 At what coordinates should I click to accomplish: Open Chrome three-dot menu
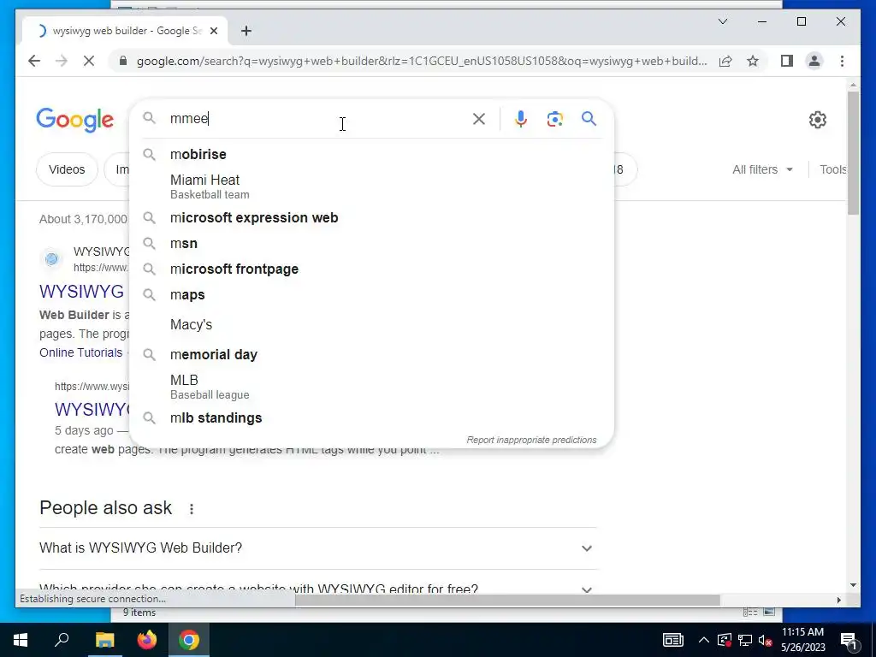coord(842,61)
